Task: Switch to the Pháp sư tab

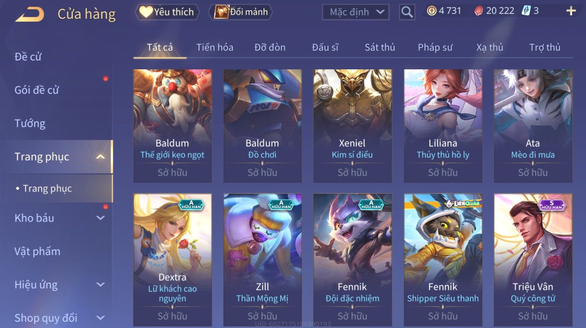Action: point(435,48)
